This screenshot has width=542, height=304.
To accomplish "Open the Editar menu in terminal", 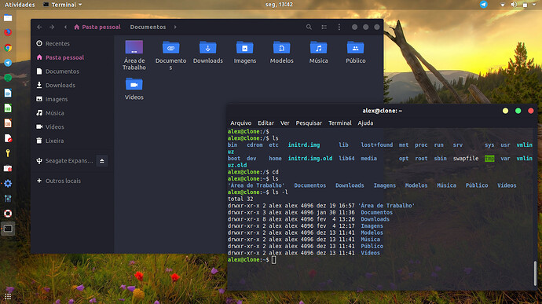I will coord(266,123).
